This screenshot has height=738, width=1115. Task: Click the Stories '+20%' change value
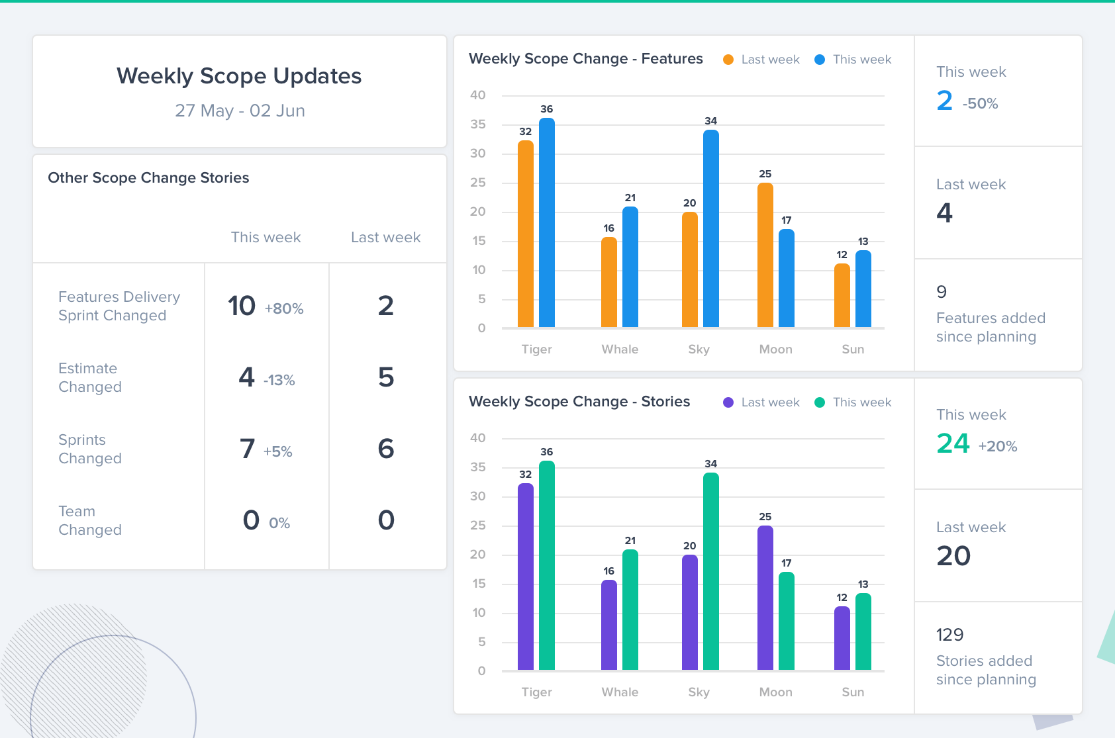(998, 446)
